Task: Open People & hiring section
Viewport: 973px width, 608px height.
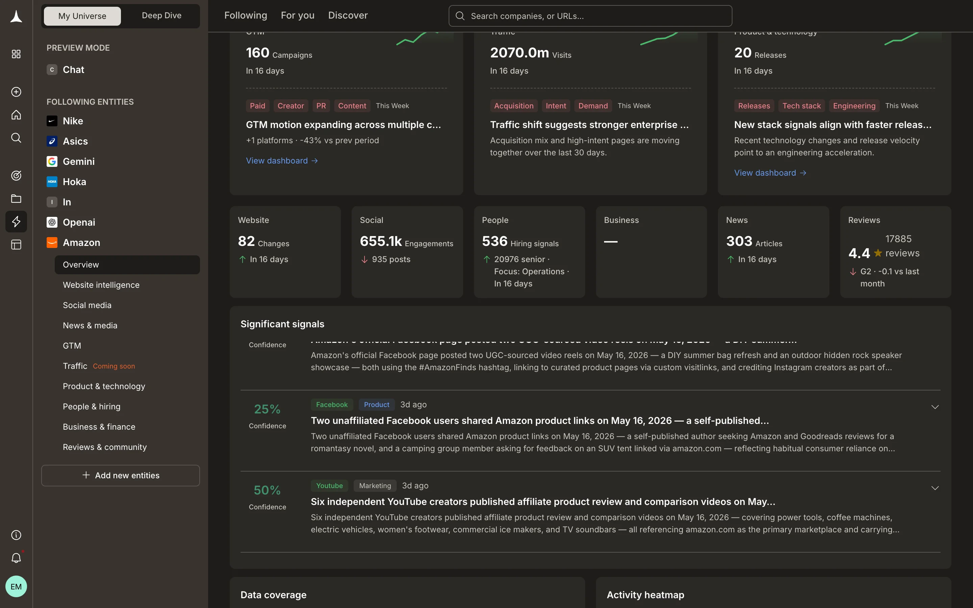Action: click(x=127, y=406)
